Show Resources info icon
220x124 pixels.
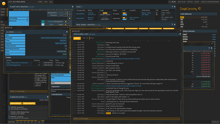pos(27,21)
